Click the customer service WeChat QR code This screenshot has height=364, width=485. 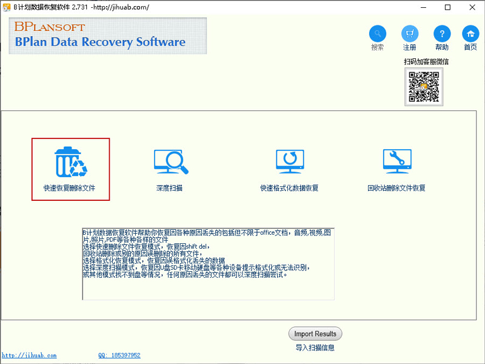424,87
